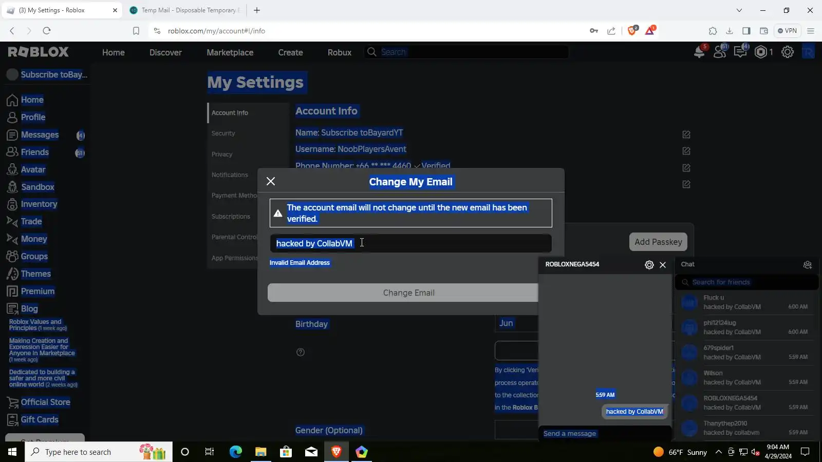Click the Birthday help question mark icon
The height and width of the screenshot is (462, 822).
point(301,352)
